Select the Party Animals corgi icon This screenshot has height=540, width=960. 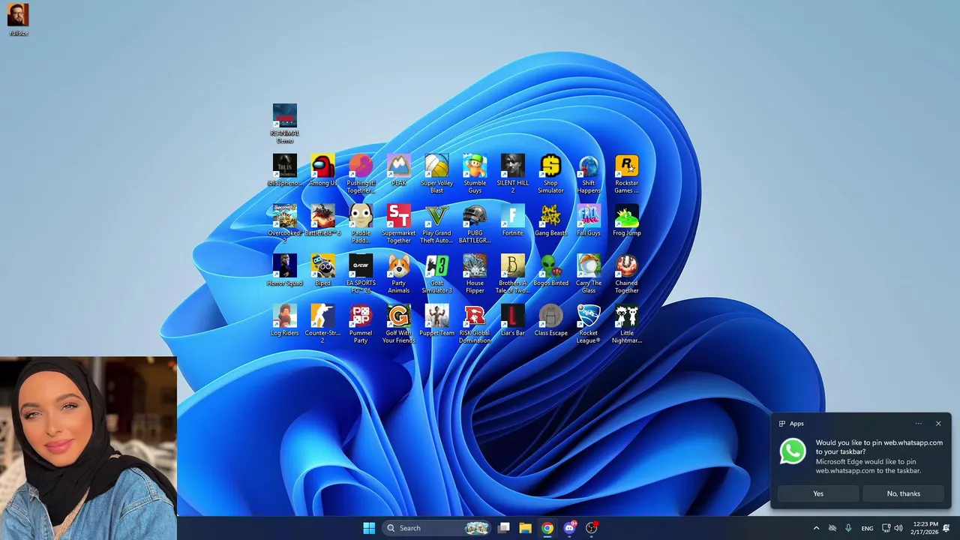399,274
